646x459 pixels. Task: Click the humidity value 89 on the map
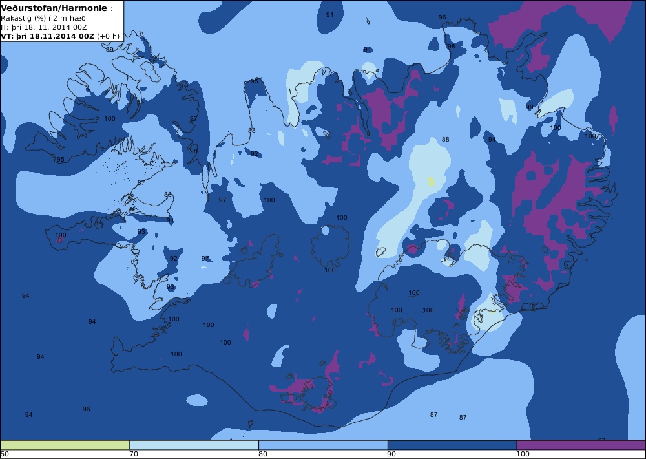[110, 50]
